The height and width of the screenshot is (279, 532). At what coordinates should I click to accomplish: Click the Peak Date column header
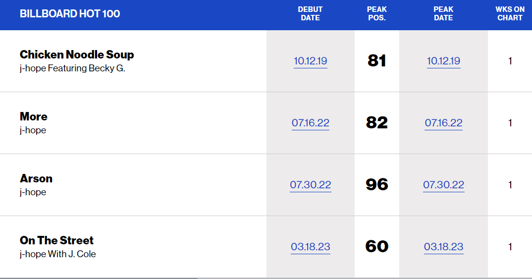[x=443, y=14]
